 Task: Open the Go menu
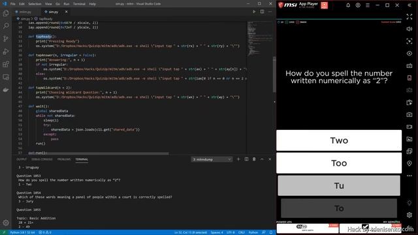[x=58, y=4]
